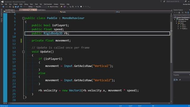Open the Edit menu
Image resolution: width=190 pixels, height=107 pixels.
(x=6, y=4)
